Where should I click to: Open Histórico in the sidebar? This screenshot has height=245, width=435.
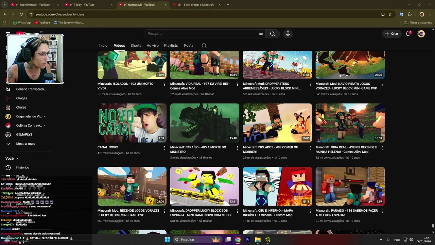[x=22, y=167]
